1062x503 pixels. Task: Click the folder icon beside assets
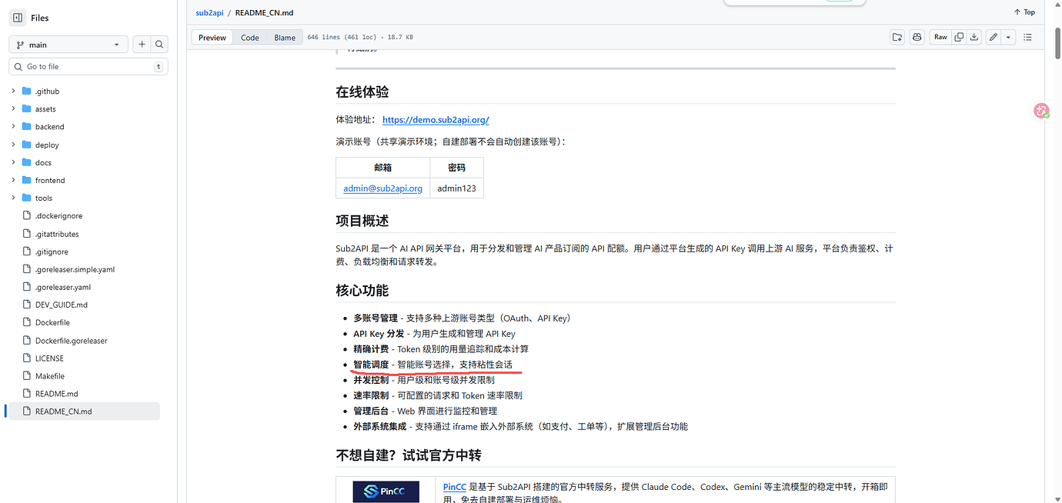click(x=27, y=108)
